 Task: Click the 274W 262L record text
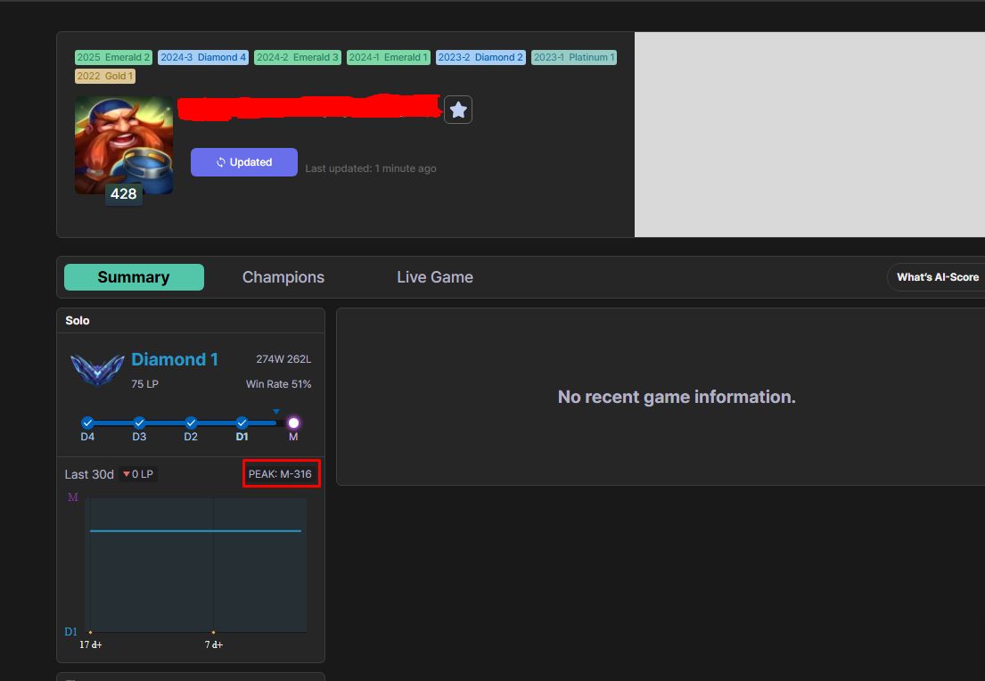pyautogui.click(x=283, y=359)
